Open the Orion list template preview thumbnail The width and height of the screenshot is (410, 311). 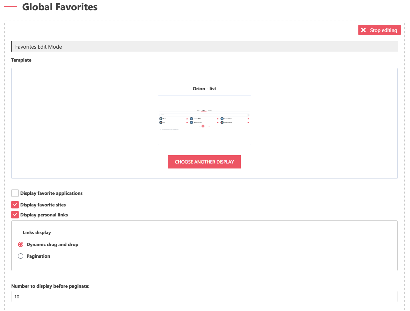(204, 120)
